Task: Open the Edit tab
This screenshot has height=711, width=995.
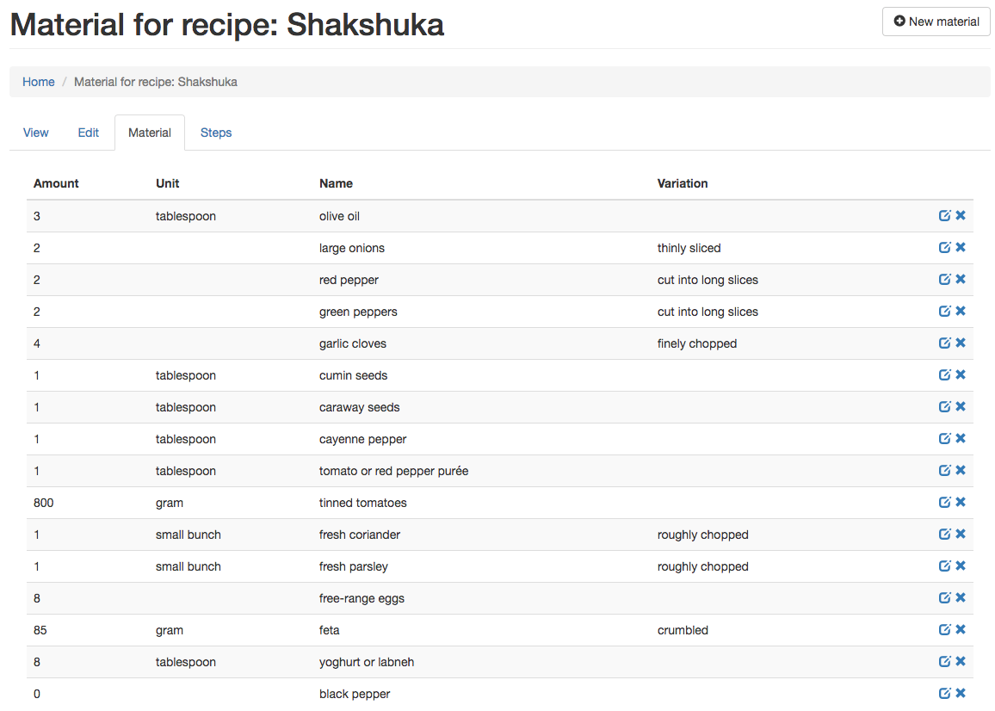Action: [x=89, y=133]
